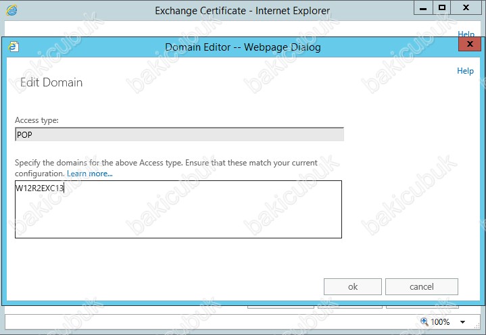
Task: Click the Edit Domain heading
Action: 51,82
